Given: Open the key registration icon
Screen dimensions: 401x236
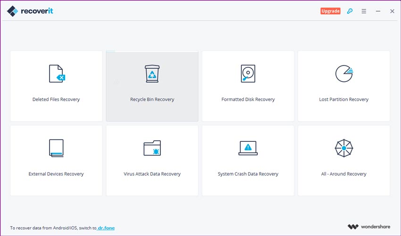Looking at the screenshot, I should [350, 11].
